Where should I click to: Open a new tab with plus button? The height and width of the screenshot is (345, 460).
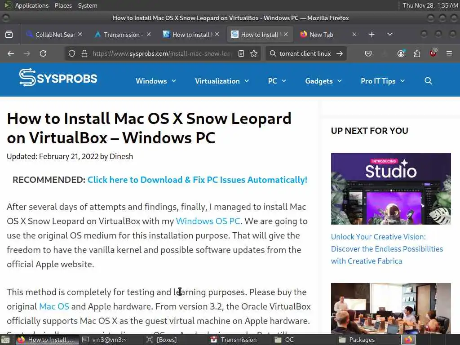(372, 34)
